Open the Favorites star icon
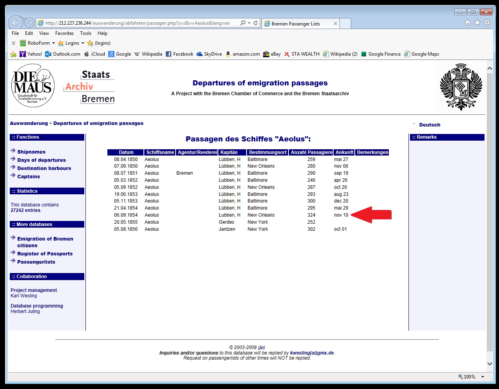Viewport: 499px width, 389px height. pos(477,23)
